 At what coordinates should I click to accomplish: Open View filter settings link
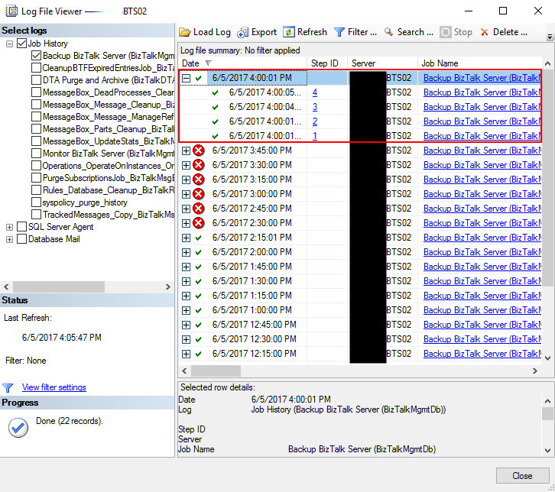(54, 387)
